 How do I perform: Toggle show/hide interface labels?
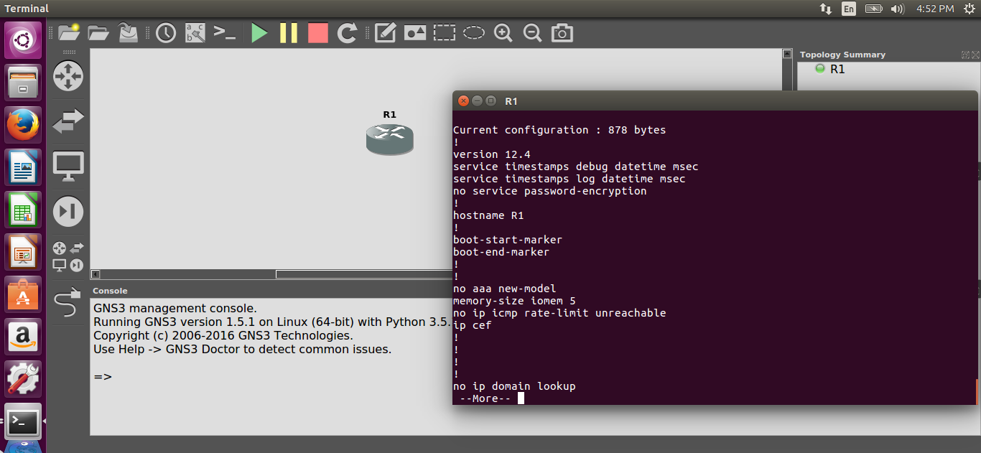coord(195,33)
